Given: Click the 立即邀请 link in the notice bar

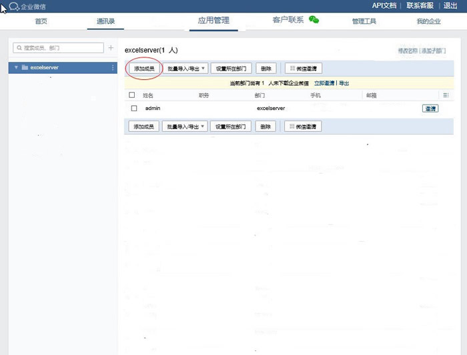Looking at the screenshot, I should tap(324, 83).
